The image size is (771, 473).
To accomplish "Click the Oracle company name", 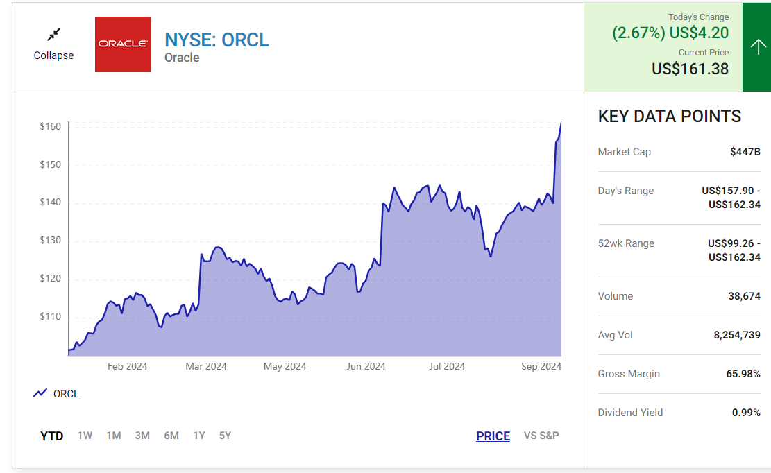I will 182,58.
